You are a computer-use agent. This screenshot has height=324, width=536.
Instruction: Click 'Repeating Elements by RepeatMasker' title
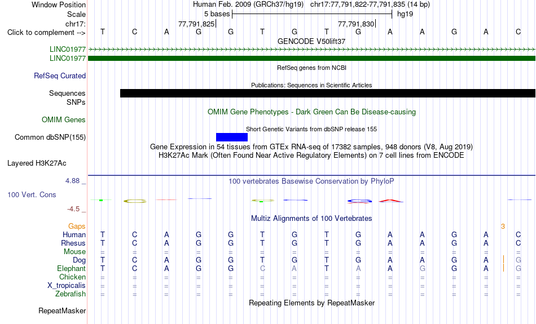pyautogui.click(x=311, y=303)
